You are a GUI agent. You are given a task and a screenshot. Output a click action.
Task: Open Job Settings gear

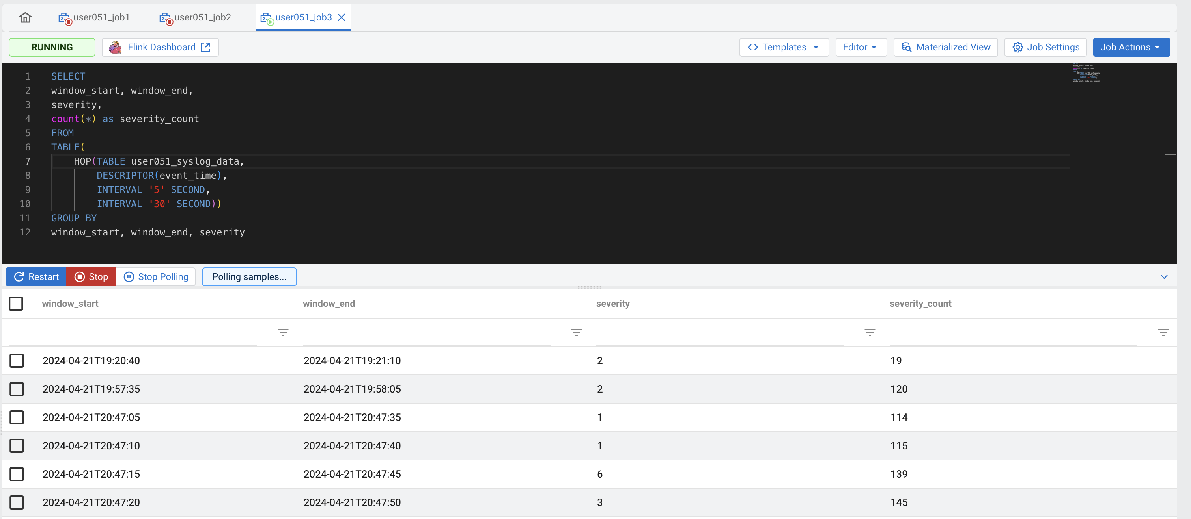pos(1045,47)
